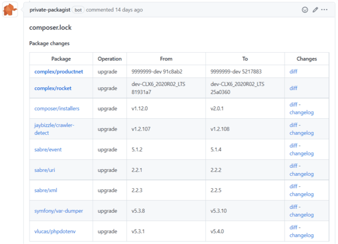The width and height of the screenshot is (338, 244).
Task: Open the private-packagist author link
Action: click(50, 10)
